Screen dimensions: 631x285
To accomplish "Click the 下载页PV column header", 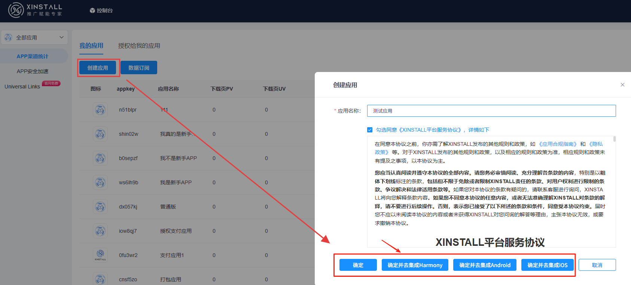I will click(x=222, y=89).
